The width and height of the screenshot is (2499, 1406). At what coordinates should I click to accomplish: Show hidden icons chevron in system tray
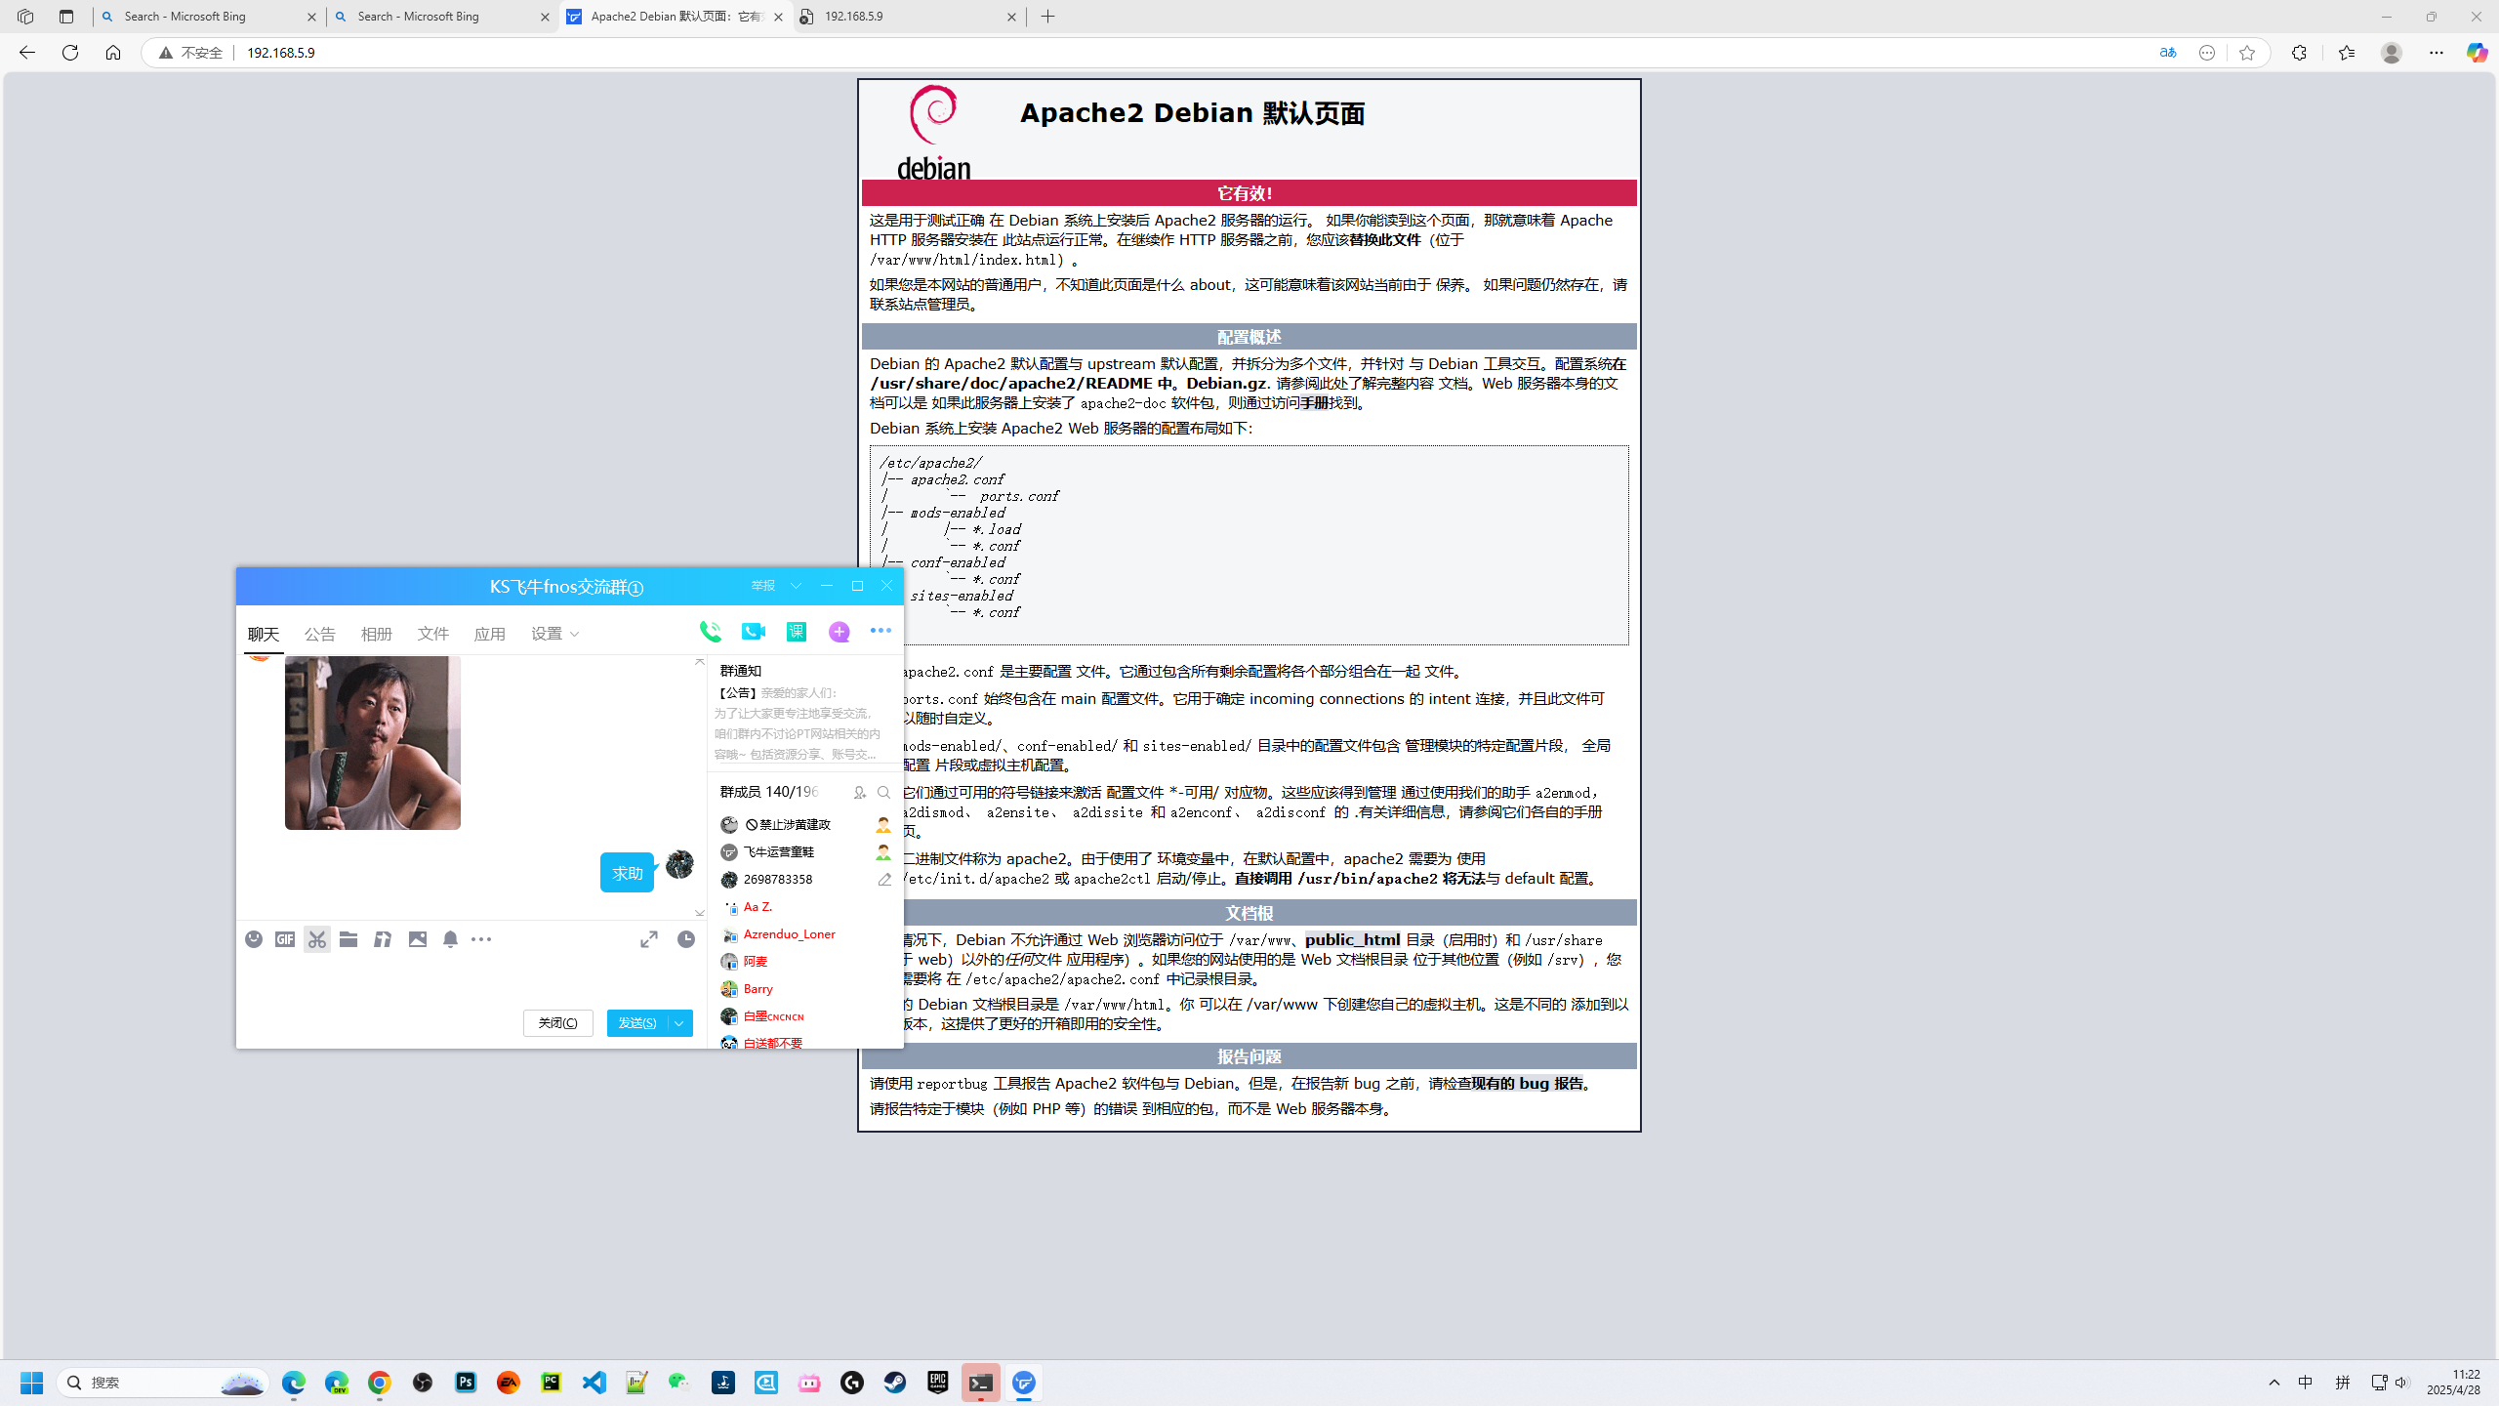(2274, 1383)
